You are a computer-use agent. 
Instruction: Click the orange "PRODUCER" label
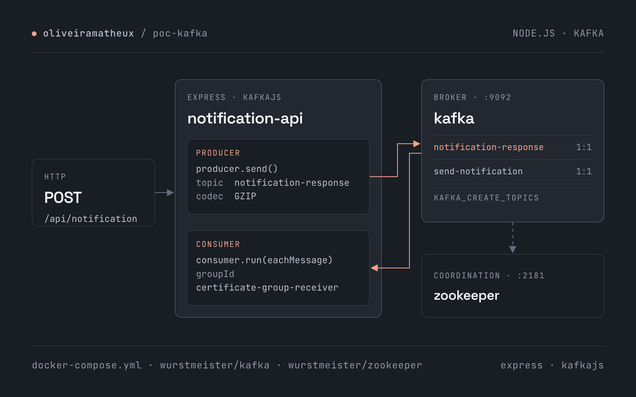click(x=218, y=153)
